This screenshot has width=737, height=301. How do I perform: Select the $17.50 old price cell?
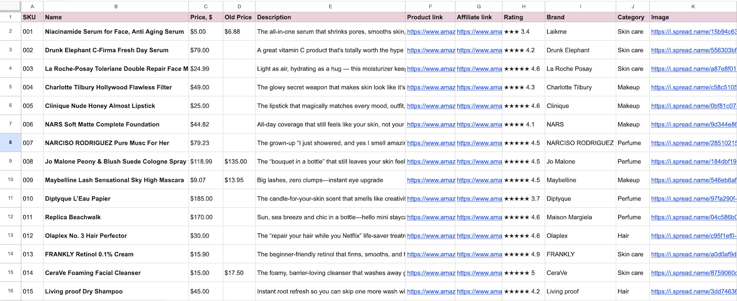pos(239,273)
